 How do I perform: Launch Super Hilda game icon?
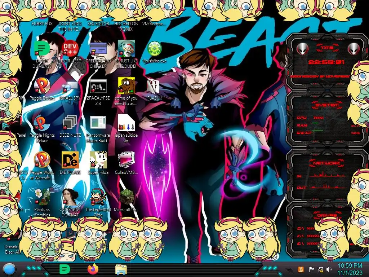[x=98, y=160]
